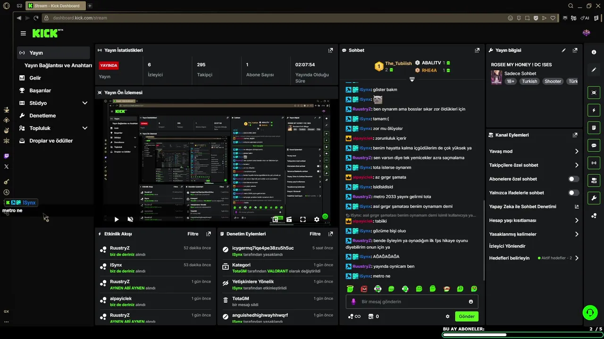Pop out the Yayın İstatistikleri panel
This screenshot has height=339, width=604.
click(x=330, y=50)
